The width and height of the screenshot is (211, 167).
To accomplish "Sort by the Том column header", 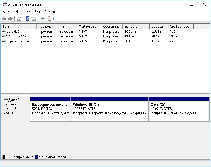I will (19, 27).
